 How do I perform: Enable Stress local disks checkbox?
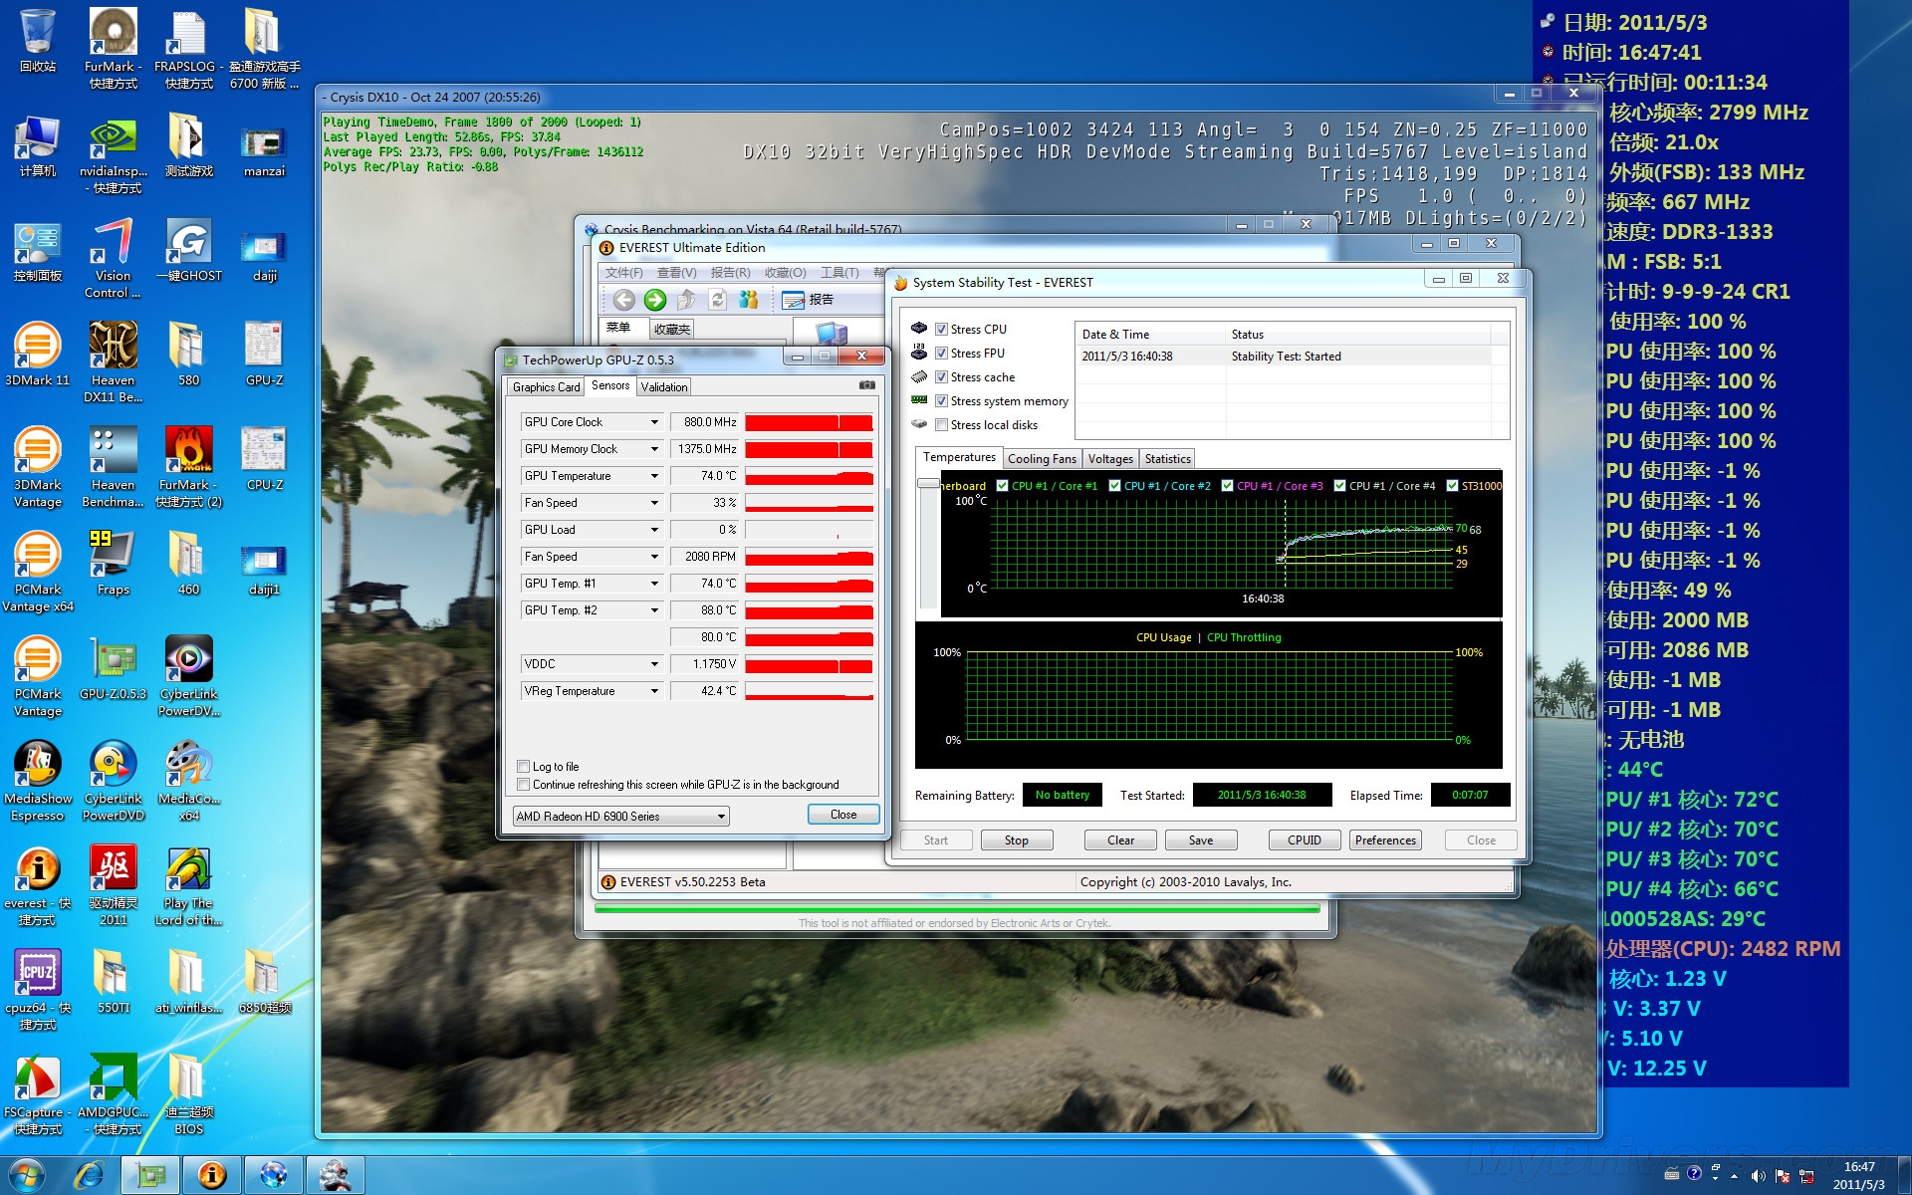[941, 425]
